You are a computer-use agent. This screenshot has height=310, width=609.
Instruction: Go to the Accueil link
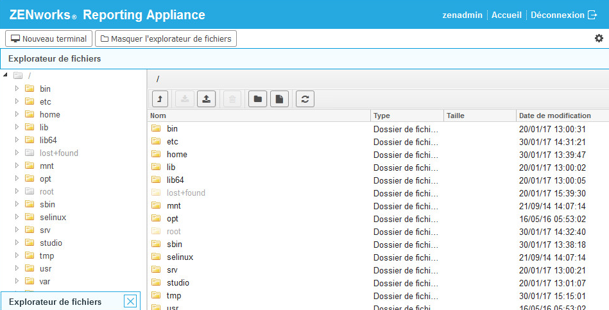506,15
